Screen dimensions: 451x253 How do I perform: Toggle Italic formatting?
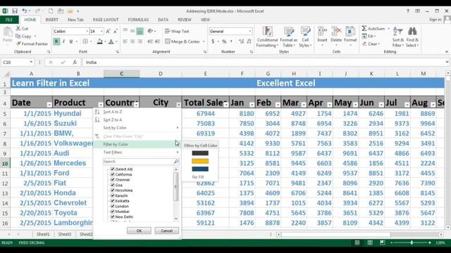click(x=63, y=41)
